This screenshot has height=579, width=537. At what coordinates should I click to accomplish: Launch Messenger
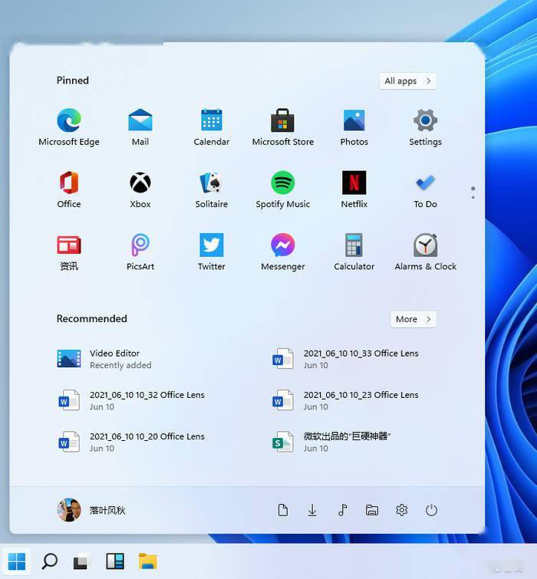[282, 252]
